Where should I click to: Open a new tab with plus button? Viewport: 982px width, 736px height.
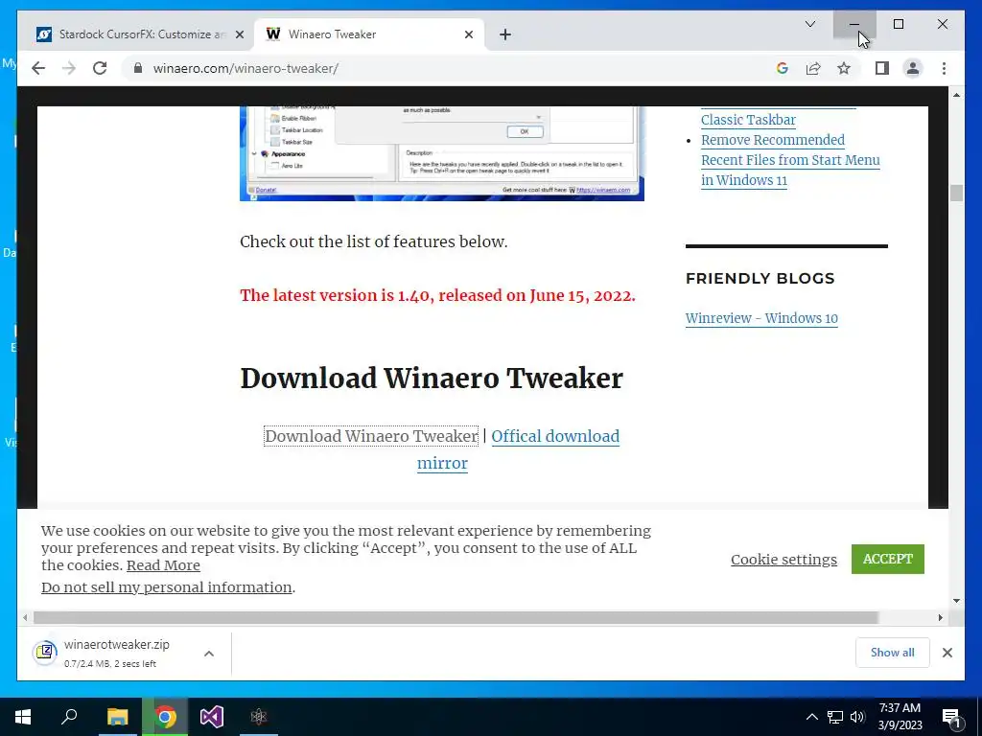[505, 34]
